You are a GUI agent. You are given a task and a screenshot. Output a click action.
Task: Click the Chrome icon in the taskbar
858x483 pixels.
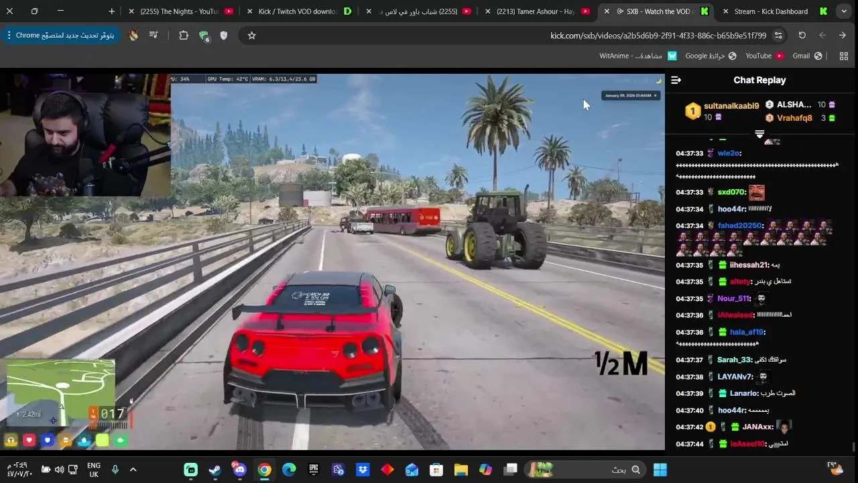(x=264, y=470)
